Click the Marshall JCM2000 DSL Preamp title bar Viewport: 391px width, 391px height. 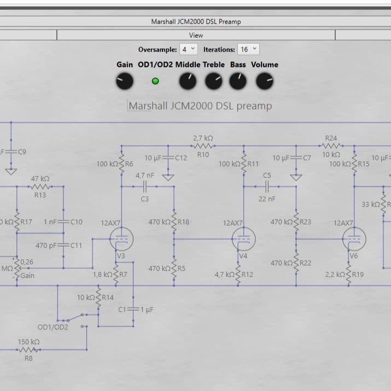click(196, 22)
